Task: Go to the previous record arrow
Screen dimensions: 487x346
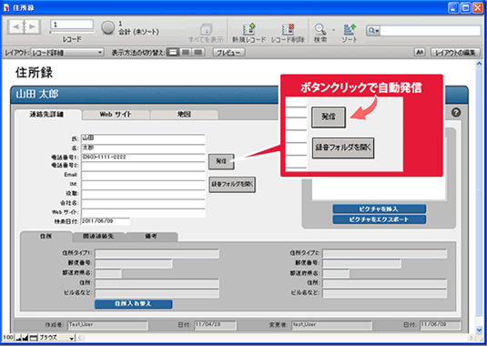Action: pyautogui.click(x=15, y=26)
